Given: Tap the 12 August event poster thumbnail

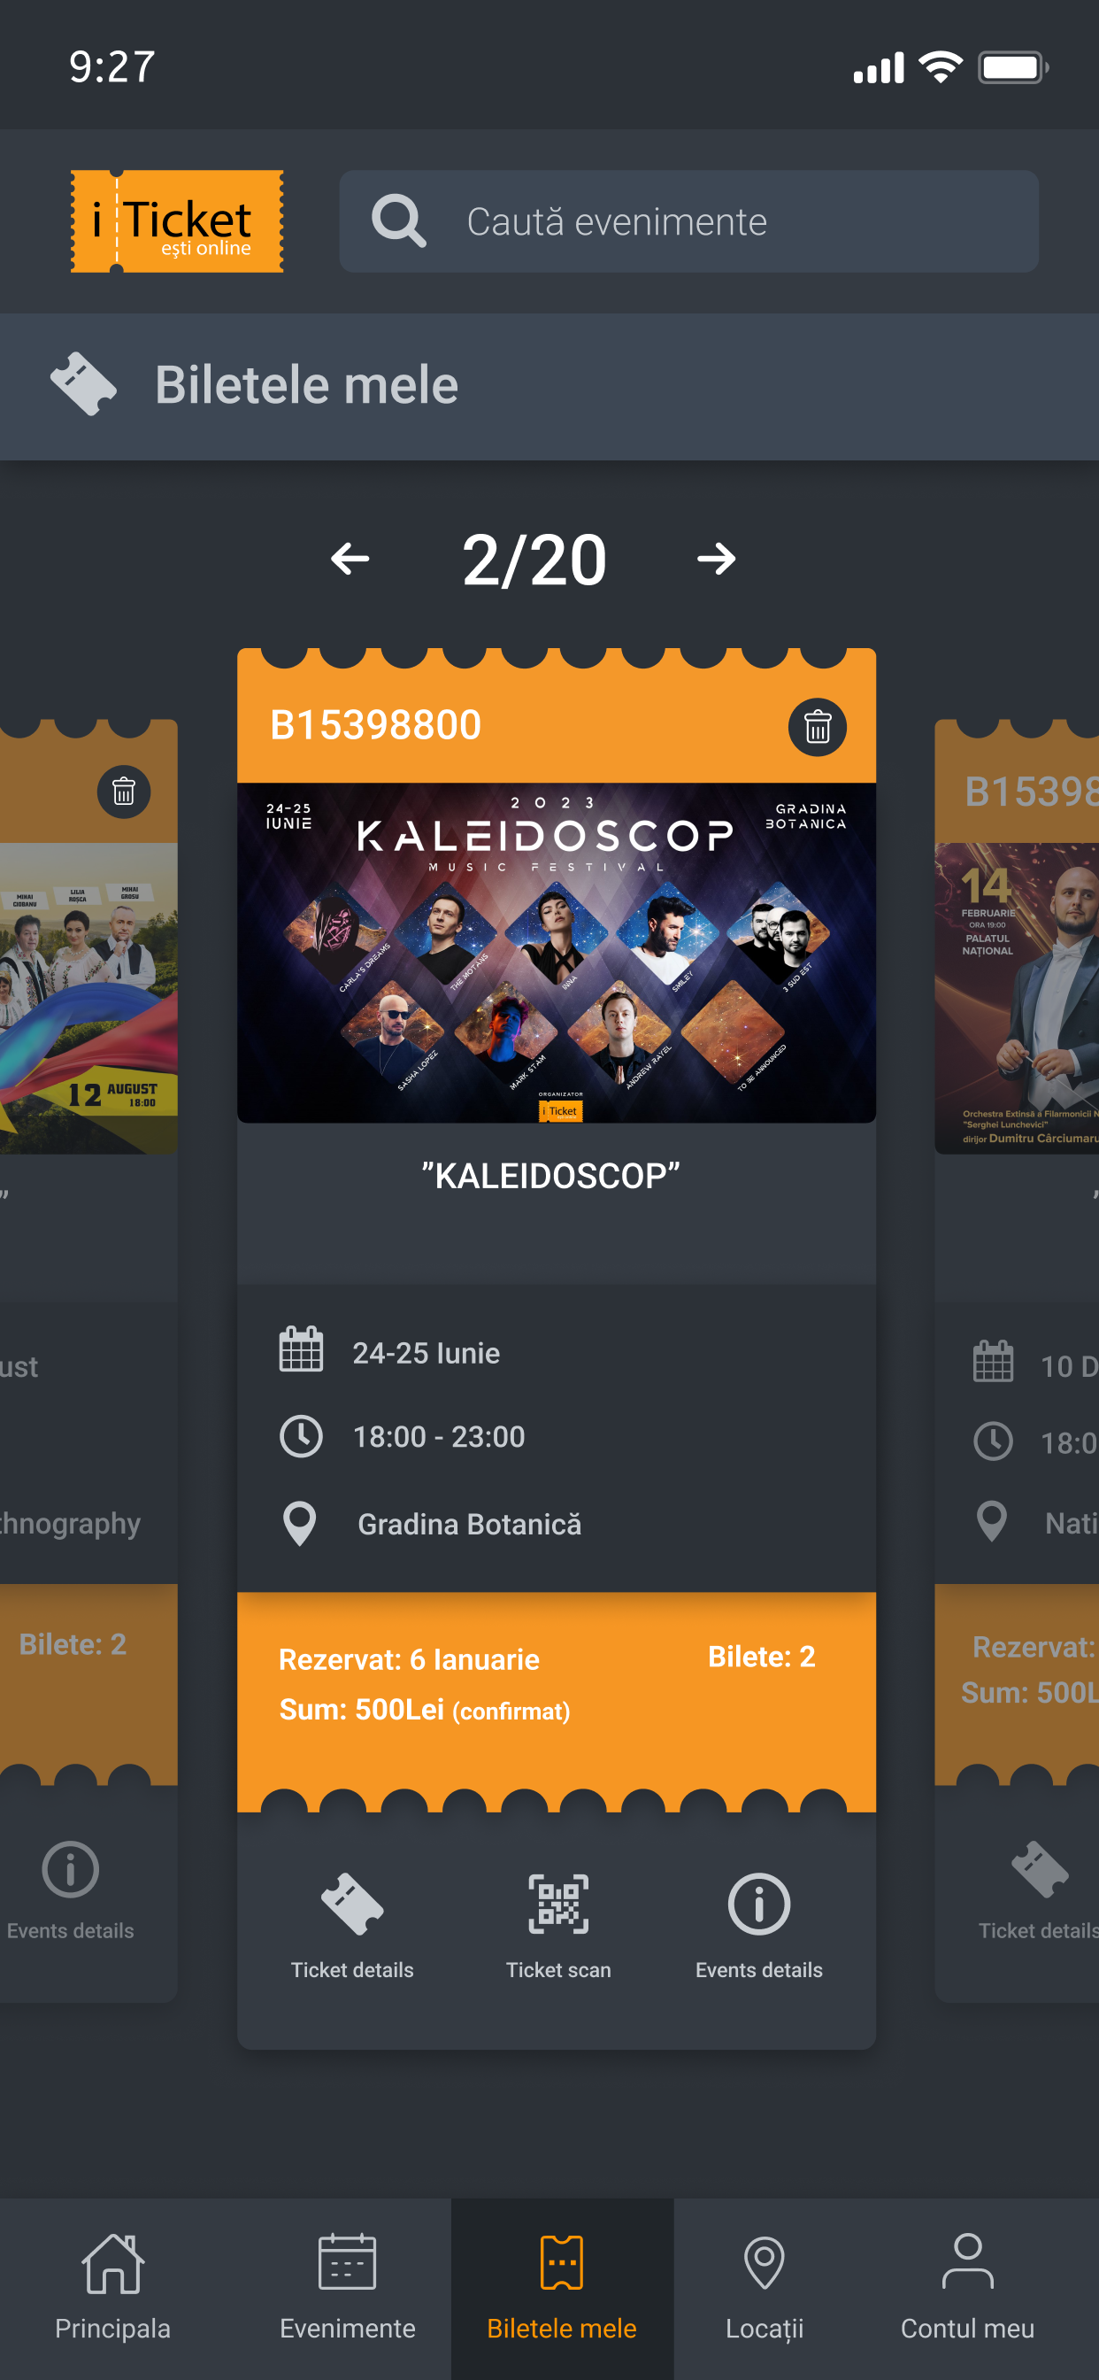Looking at the screenshot, I should pos(88,998).
